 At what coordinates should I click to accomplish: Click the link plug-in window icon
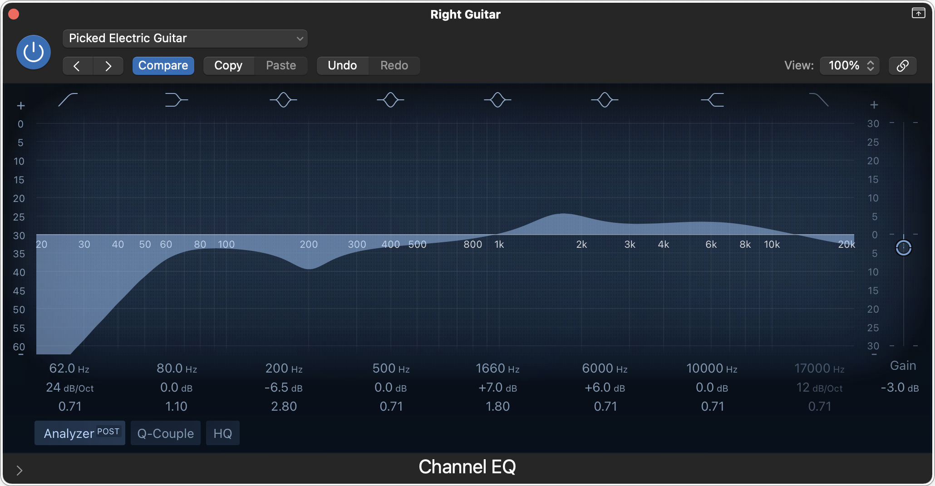pos(903,66)
